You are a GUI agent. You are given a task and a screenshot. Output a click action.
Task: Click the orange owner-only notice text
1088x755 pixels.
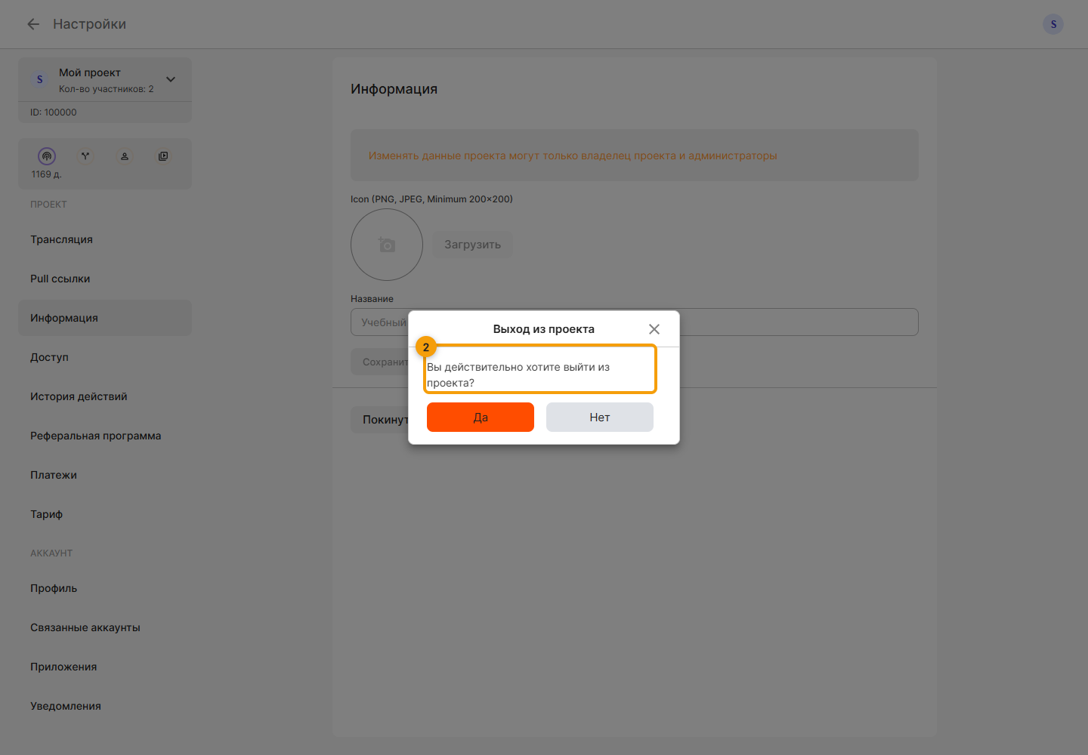pyautogui.click(x=573, y=156)
